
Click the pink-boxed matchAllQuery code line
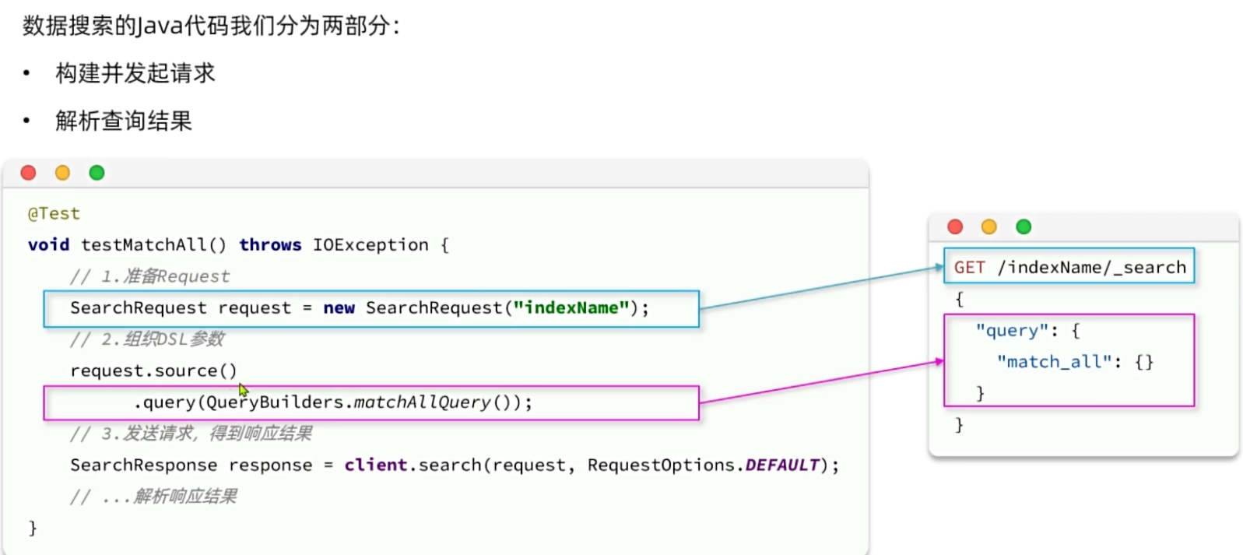tap(333, 402)
